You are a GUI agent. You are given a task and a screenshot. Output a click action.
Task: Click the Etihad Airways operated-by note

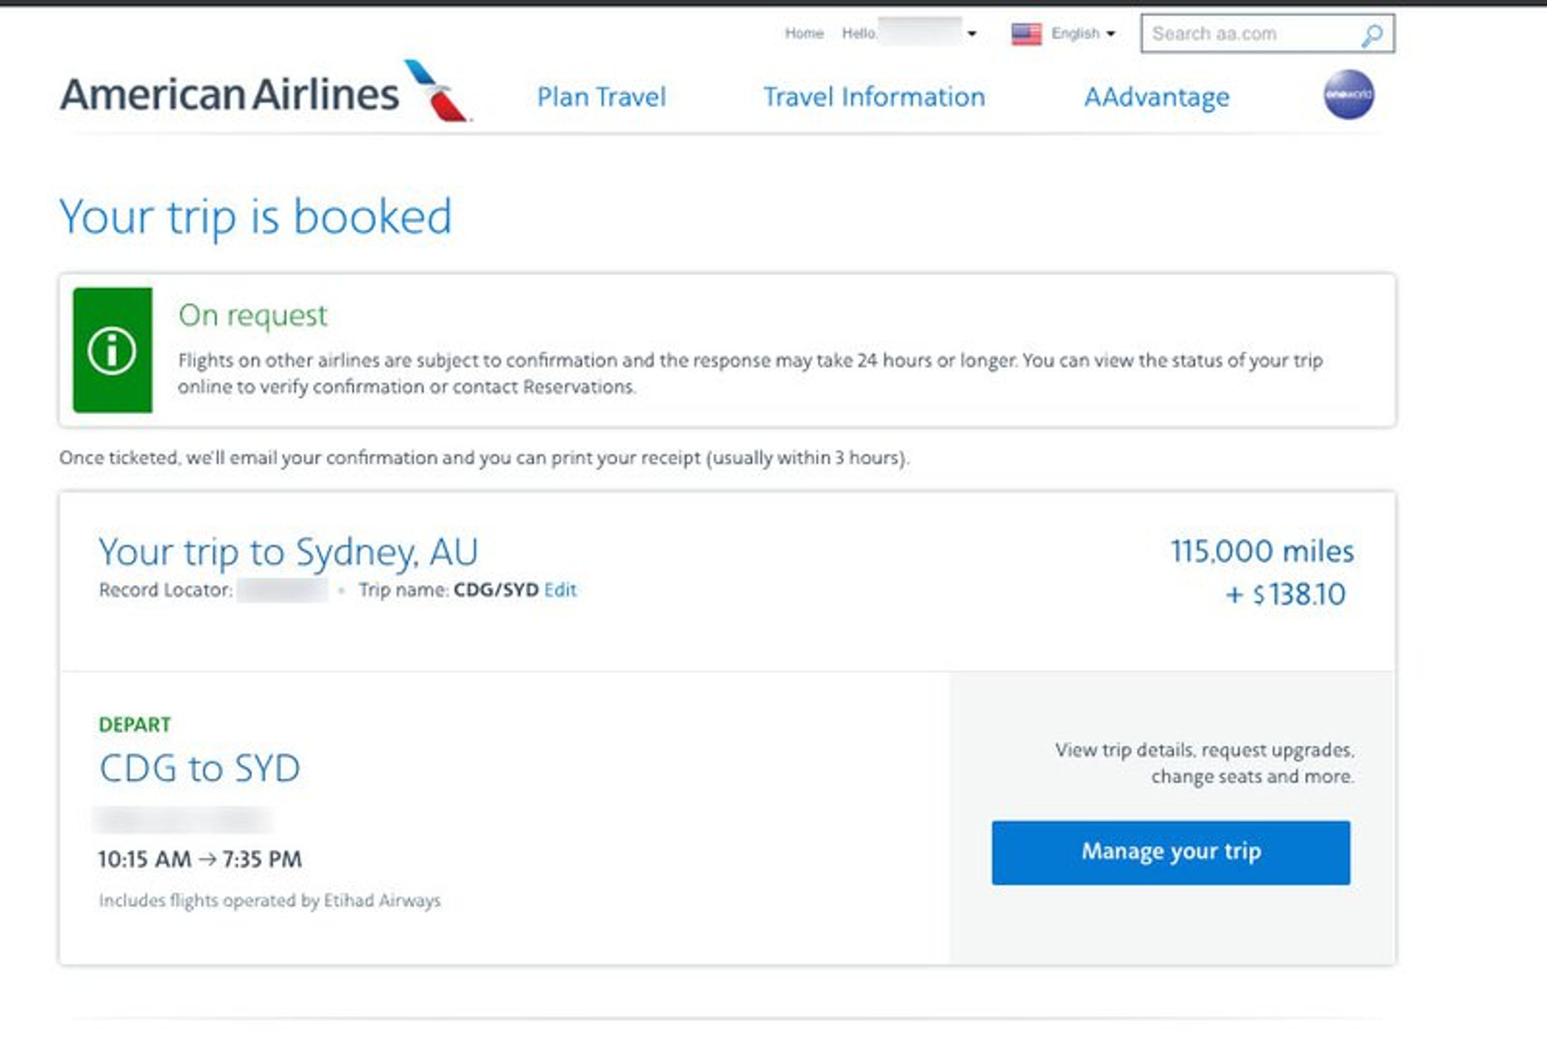(270, 901)
